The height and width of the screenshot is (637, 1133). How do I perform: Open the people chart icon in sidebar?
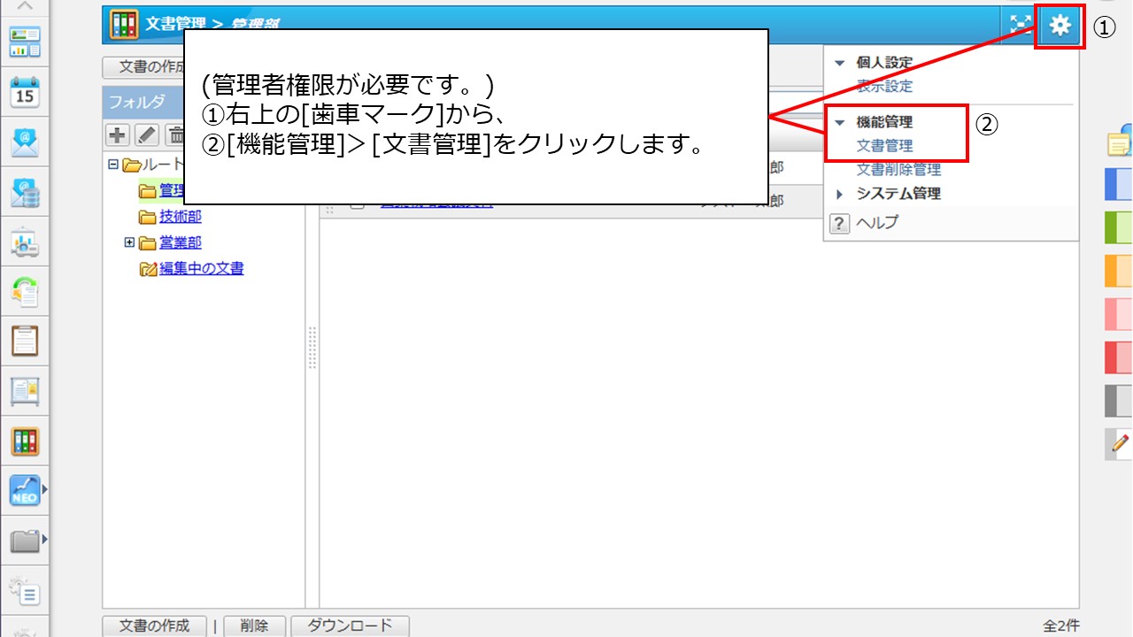25,242
